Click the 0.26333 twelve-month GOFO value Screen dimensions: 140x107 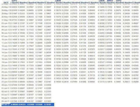[48, 72]
